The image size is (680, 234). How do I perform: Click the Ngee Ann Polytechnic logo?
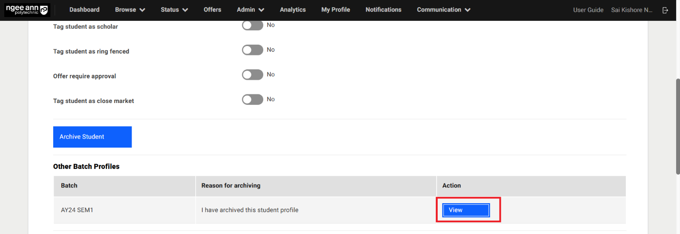click(x=27, y=10)
